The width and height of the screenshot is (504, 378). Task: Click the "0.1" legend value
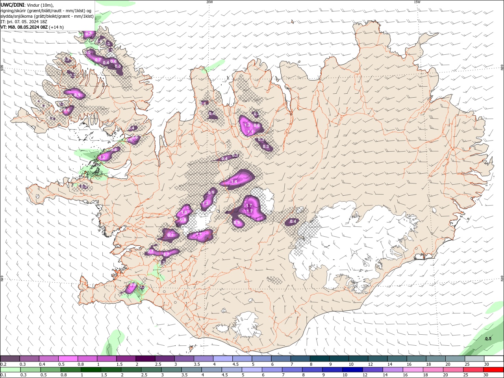[x=4, y=375]
